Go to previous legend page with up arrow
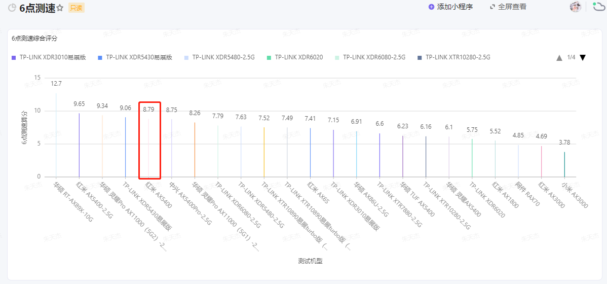The height and width of the screenshot is (284, 607). pyautogui.click(x=559, y=58)
